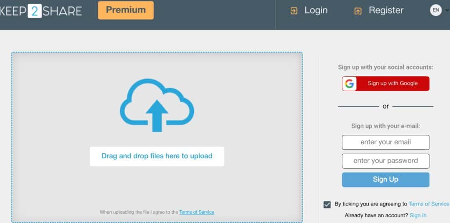Screen dimensions: 450x223
Task: Open the Login menu item
Action: [316, 11]
